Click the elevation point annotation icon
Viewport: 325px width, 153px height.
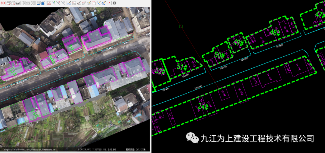click(74, 3)
